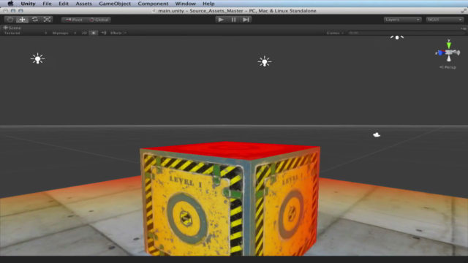468x263 pixels.
Task: Toggle Global handle rotation
Action: click(x=99, y=20)
